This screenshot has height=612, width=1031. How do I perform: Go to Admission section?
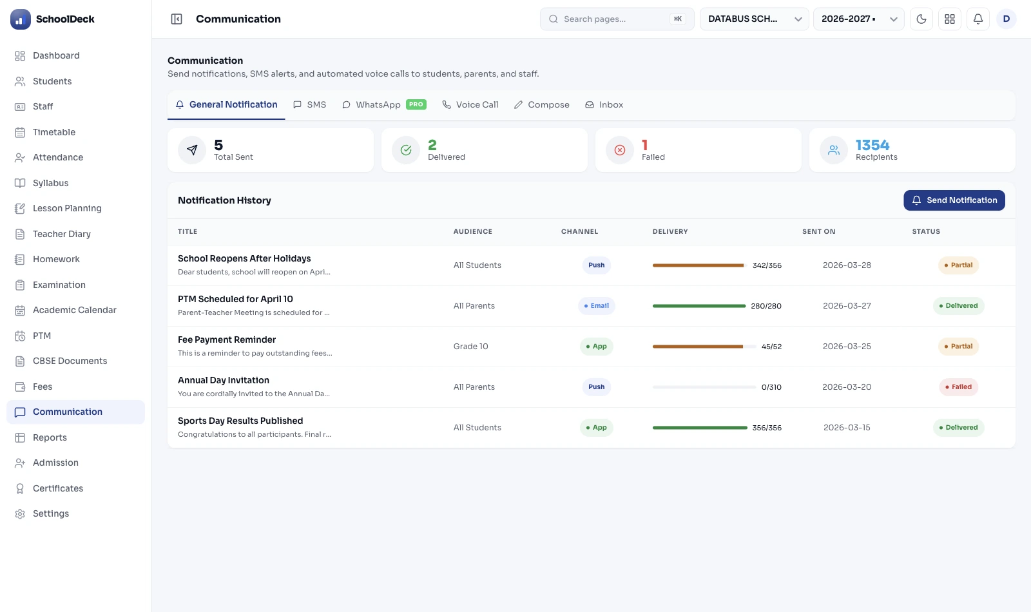pyautogui.click(x=75, y=463)
